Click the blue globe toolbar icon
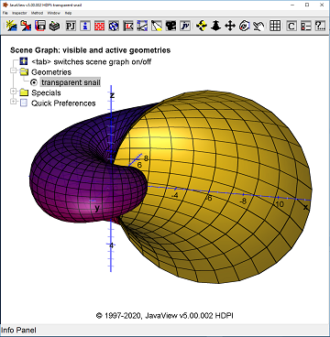Viewport: 330px width, 337px height. (114, 26)
